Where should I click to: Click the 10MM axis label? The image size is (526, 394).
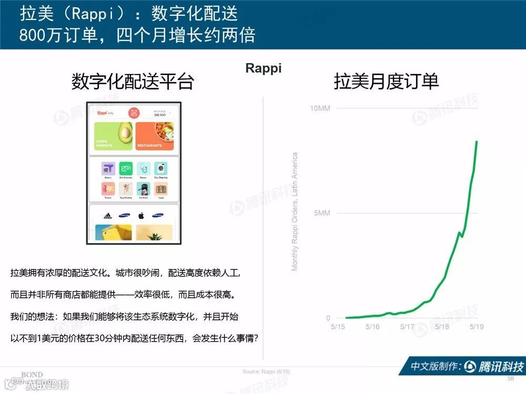(x=320, y=108)
